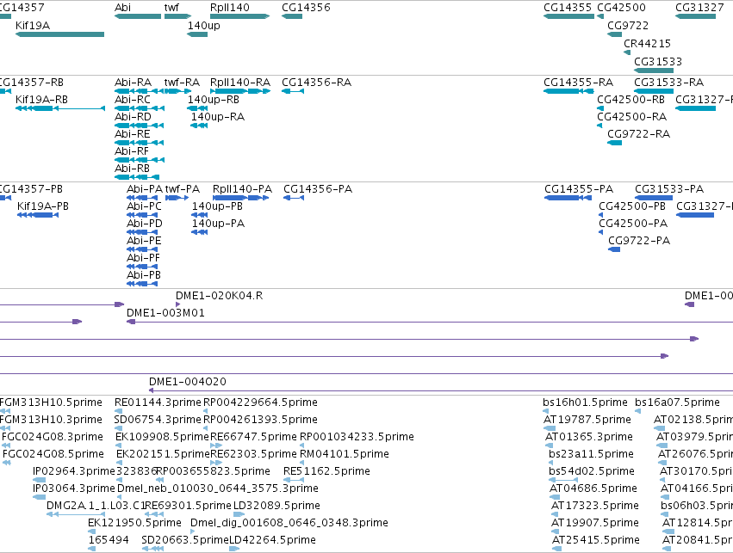Select EST bs16a07.5prime
Viewport: 733px width, 553px height.
677,402
